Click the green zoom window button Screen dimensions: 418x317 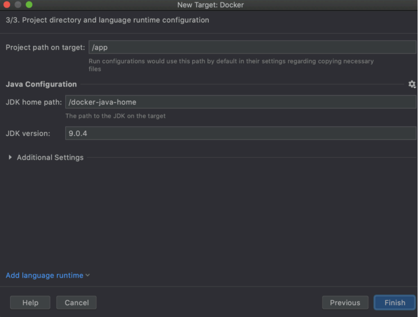[x=29, y=4]
